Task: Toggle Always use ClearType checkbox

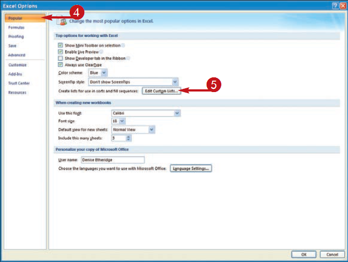Action: (x=60, y=65)
